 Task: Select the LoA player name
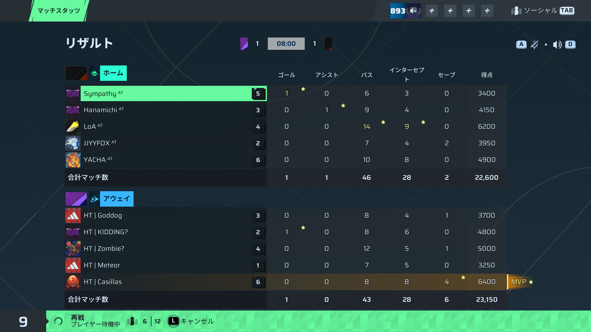[93, 126]
